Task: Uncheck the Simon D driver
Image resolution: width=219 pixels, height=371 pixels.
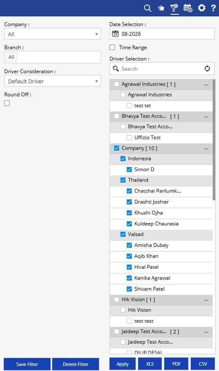Action: (129, 170)
